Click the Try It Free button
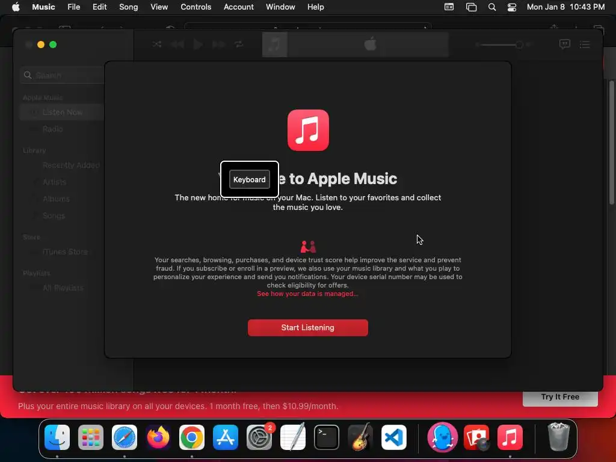 560,398
